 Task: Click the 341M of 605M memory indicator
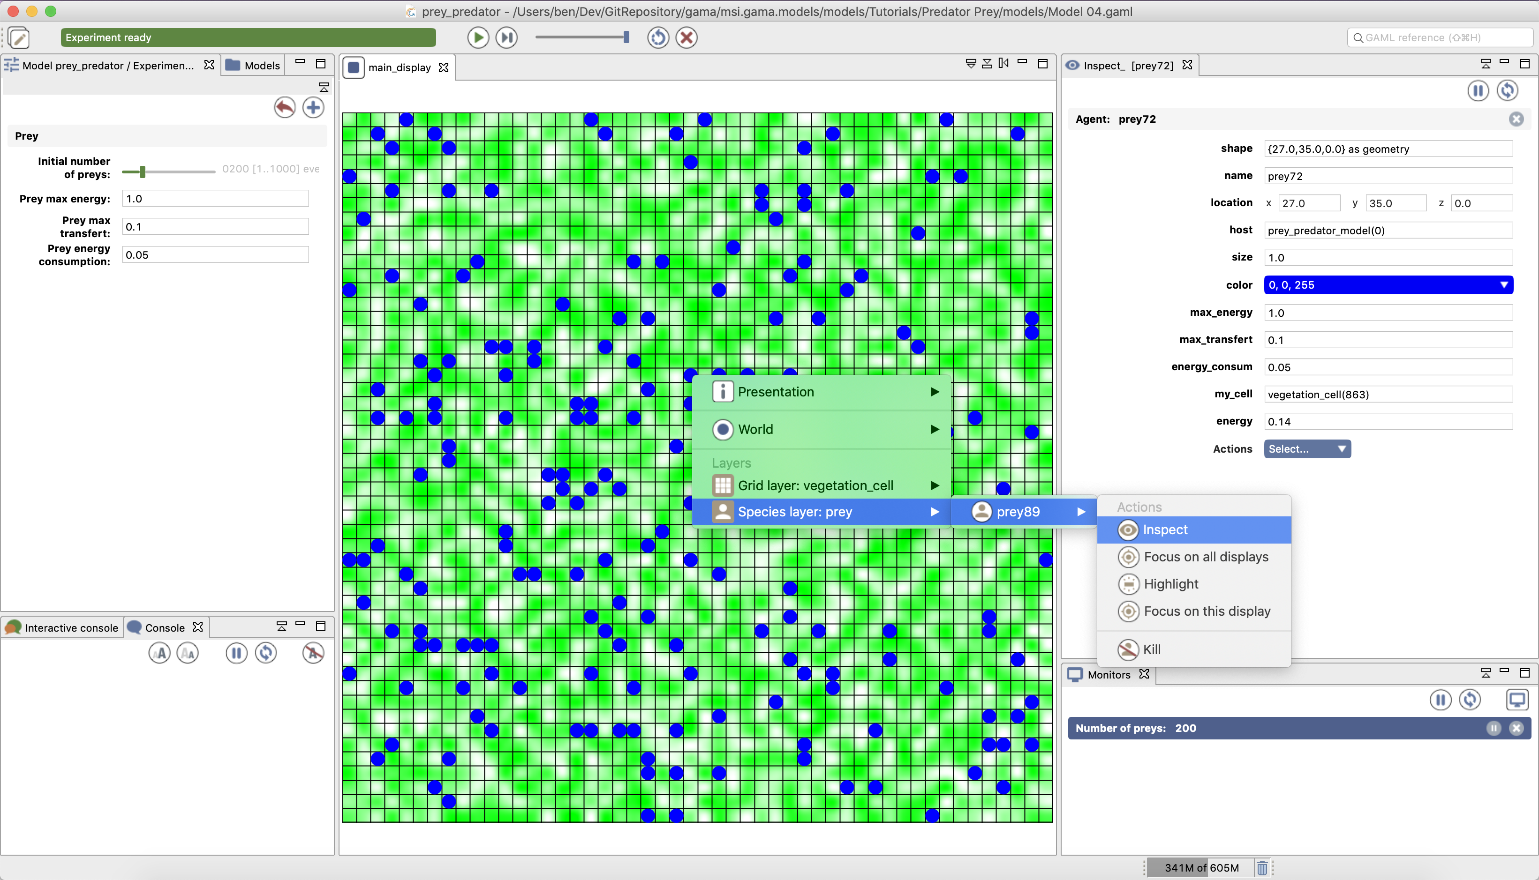click(x=1201, y=868)
